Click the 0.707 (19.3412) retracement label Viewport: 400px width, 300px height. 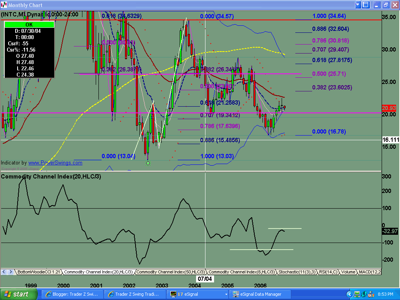[220, 115]
